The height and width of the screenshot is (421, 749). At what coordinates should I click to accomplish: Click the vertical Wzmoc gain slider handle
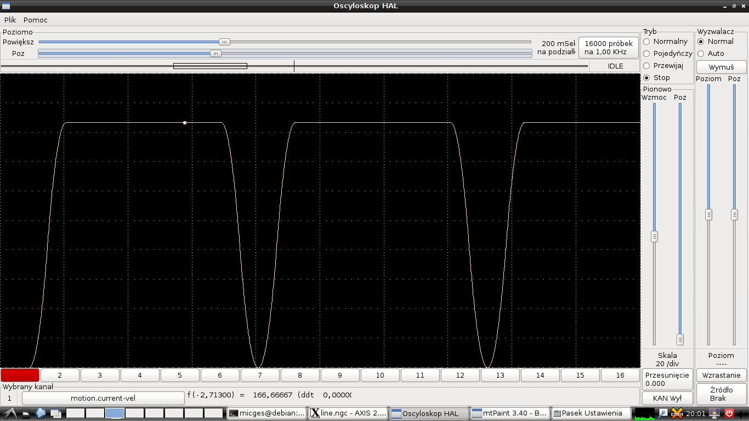point(654,237)
